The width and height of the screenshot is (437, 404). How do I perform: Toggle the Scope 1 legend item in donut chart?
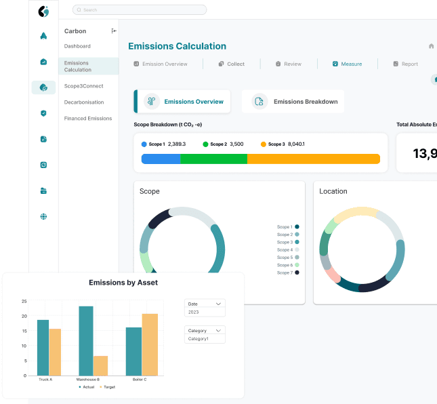coord(288,227)
